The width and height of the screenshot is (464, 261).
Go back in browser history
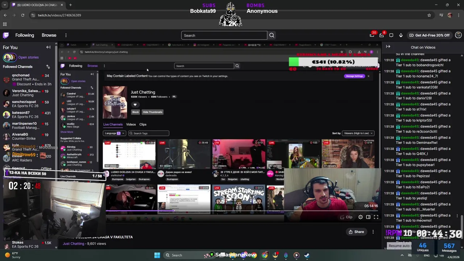5,15
